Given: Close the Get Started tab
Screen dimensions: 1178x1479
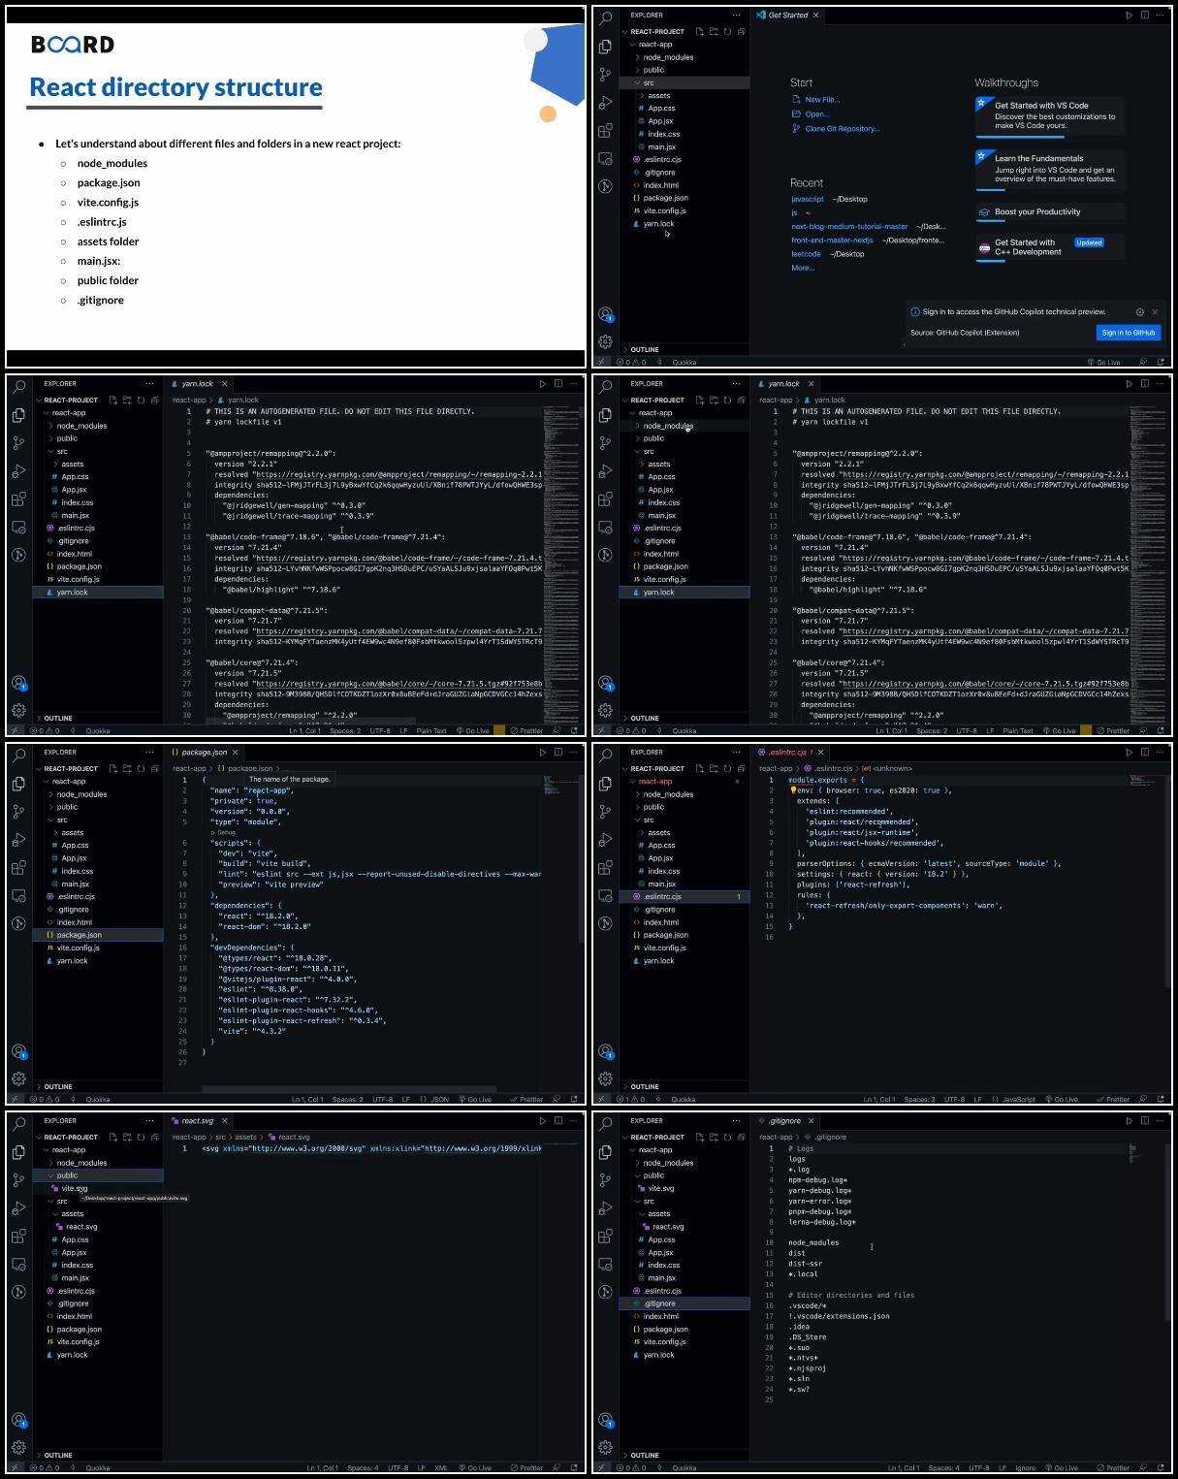Looking at the screenshot, I should click(815, 16).
